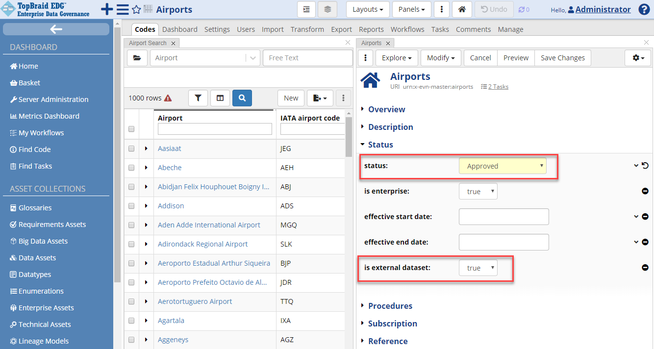Check the checkbox for Aasiaat row

click(x=131, y=149)
